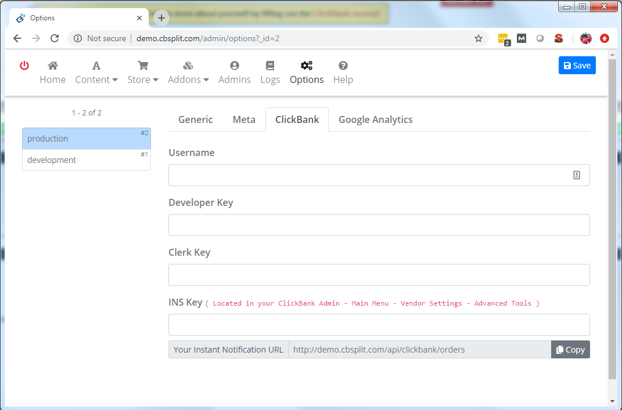
Task: Click into the Developer Key field
Action: pyautogui.click(x=379, y=225)
